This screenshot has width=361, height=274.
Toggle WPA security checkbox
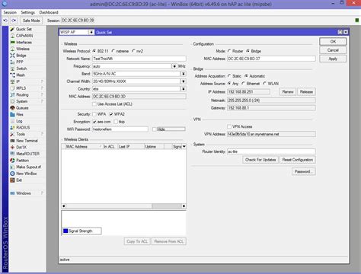pos(94,114)
